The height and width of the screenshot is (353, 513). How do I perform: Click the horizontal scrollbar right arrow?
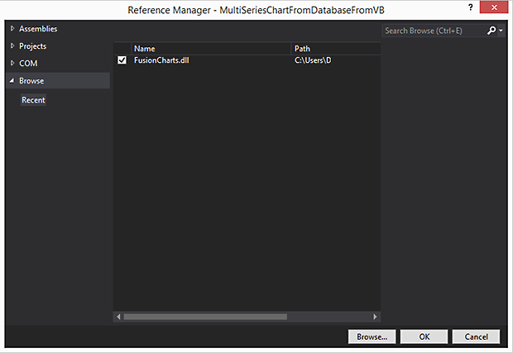[x=376, y=316]
